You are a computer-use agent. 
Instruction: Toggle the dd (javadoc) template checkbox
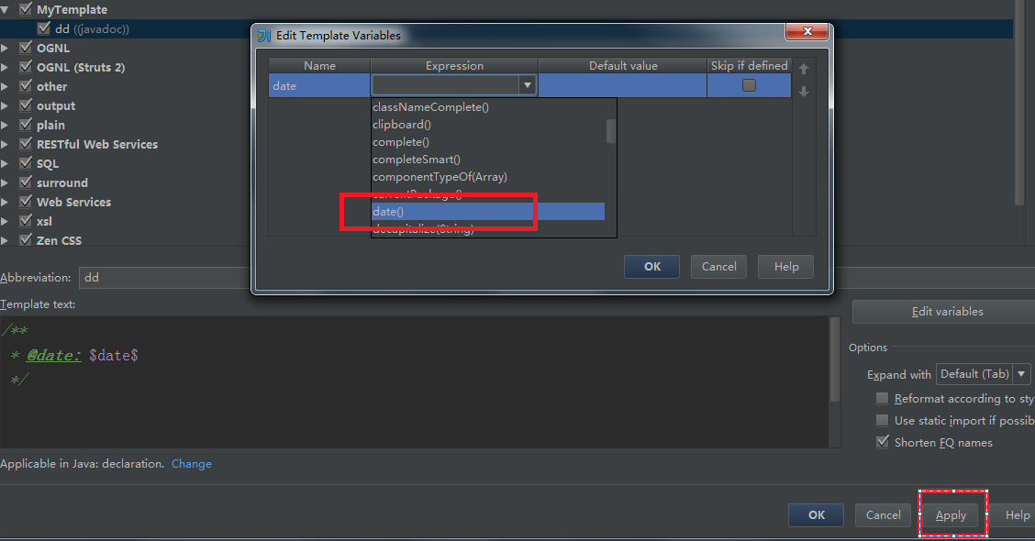point(44,28)
